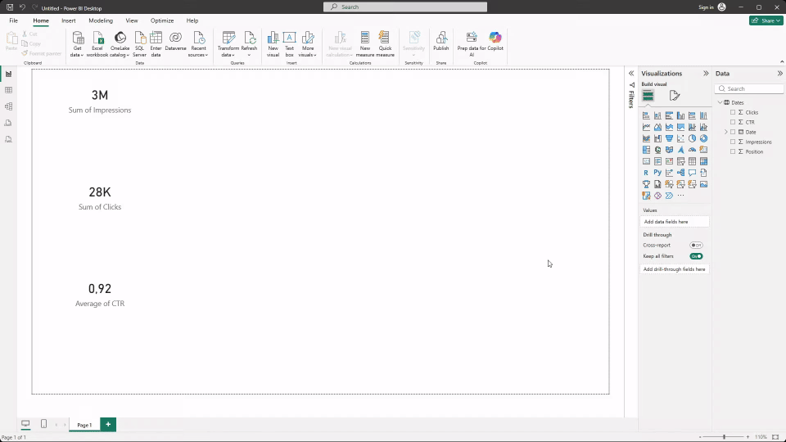Insert a Text box

pyautogui.click(x=289, y=44)
